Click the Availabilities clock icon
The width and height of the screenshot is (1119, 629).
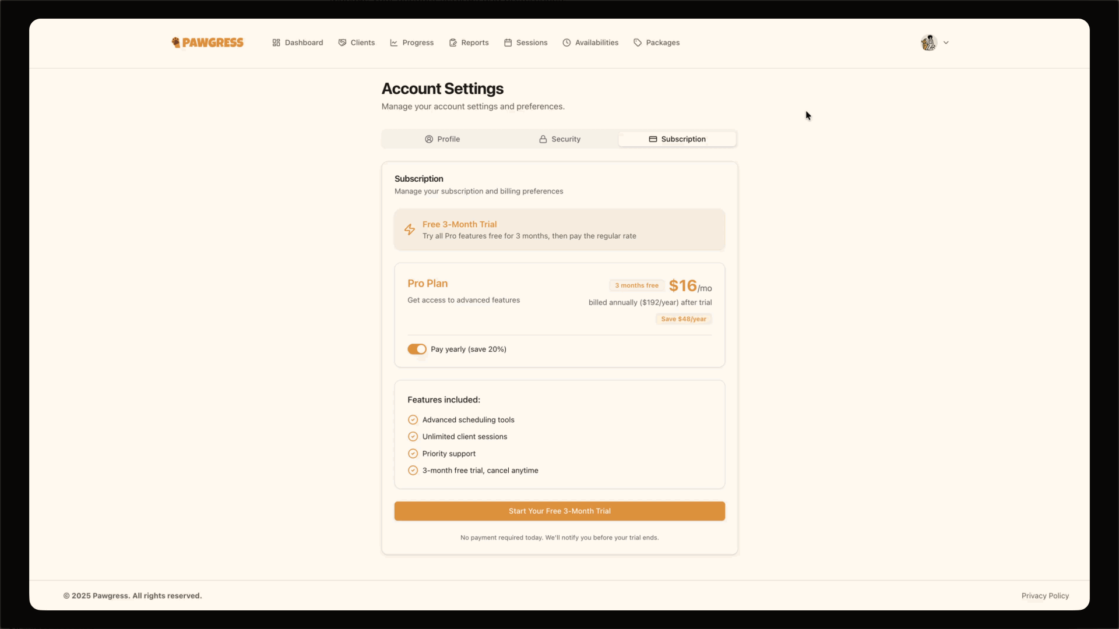[x=566, y=42]
